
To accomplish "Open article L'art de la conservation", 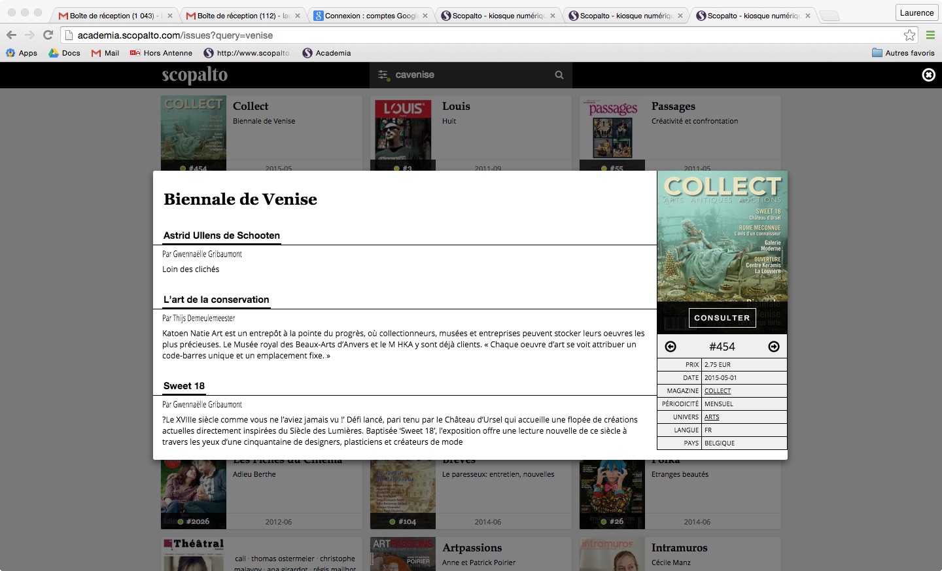I will click(217, 300).
